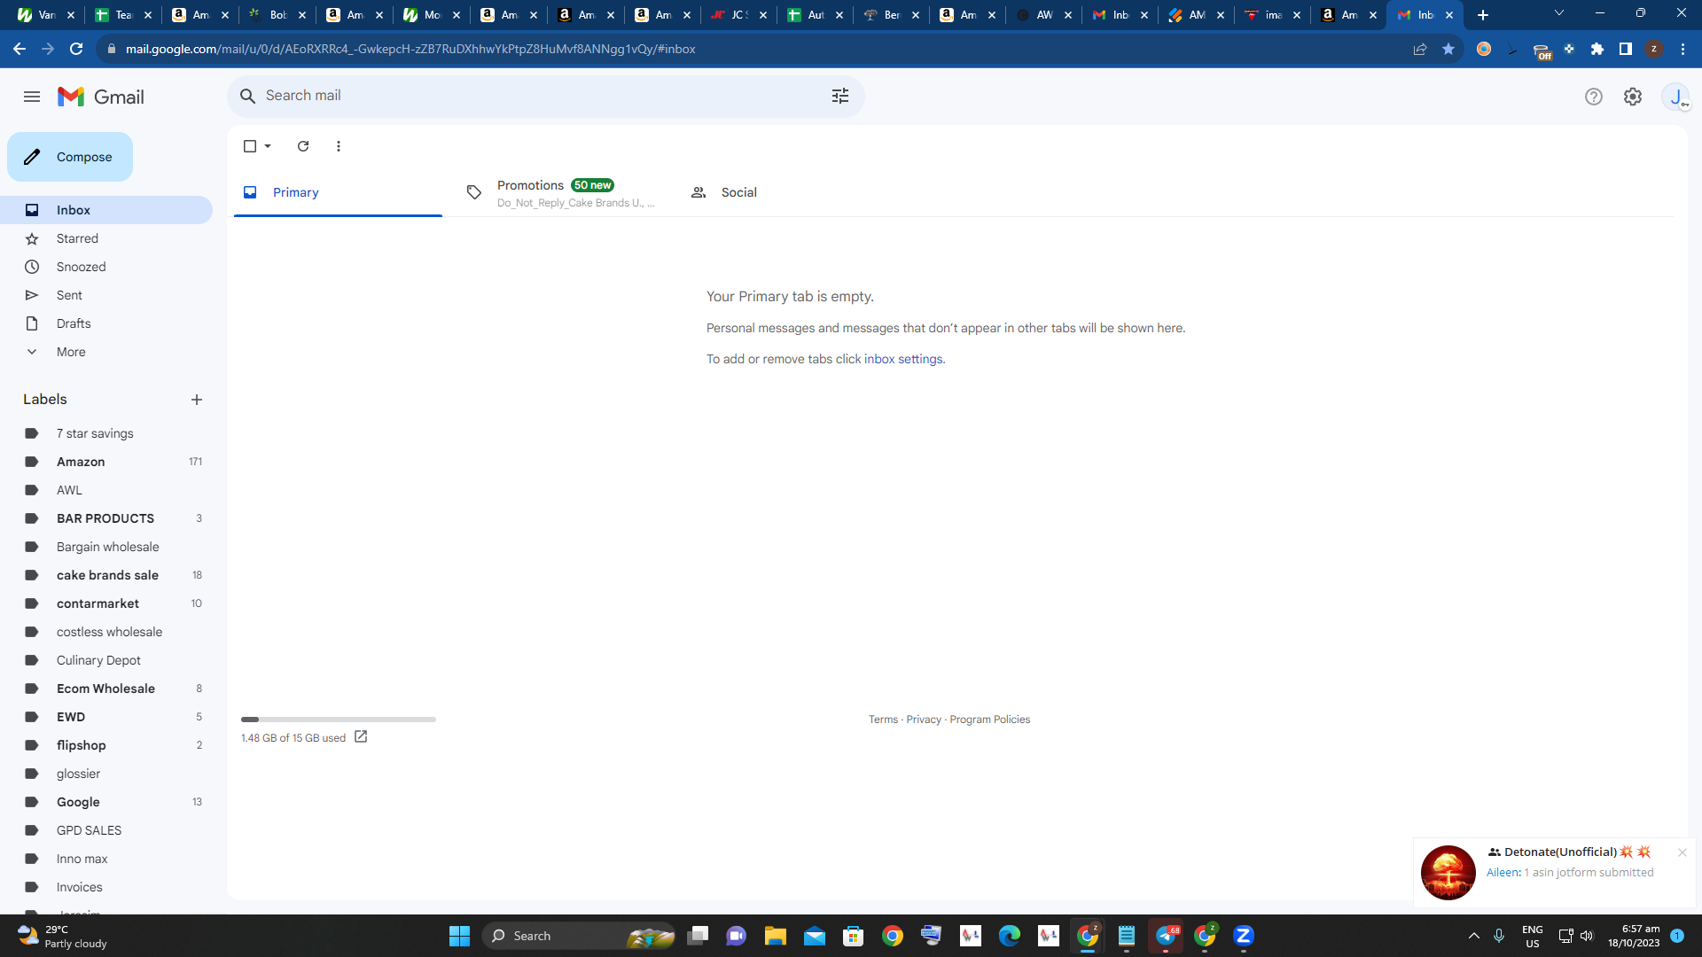Switch to the Promotions tab

(x=561, y=192)
